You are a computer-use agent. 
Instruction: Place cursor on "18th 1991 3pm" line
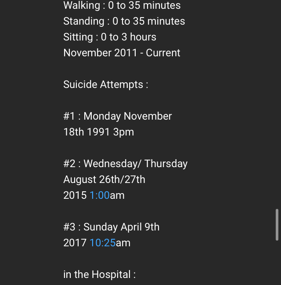coord(98,132)
